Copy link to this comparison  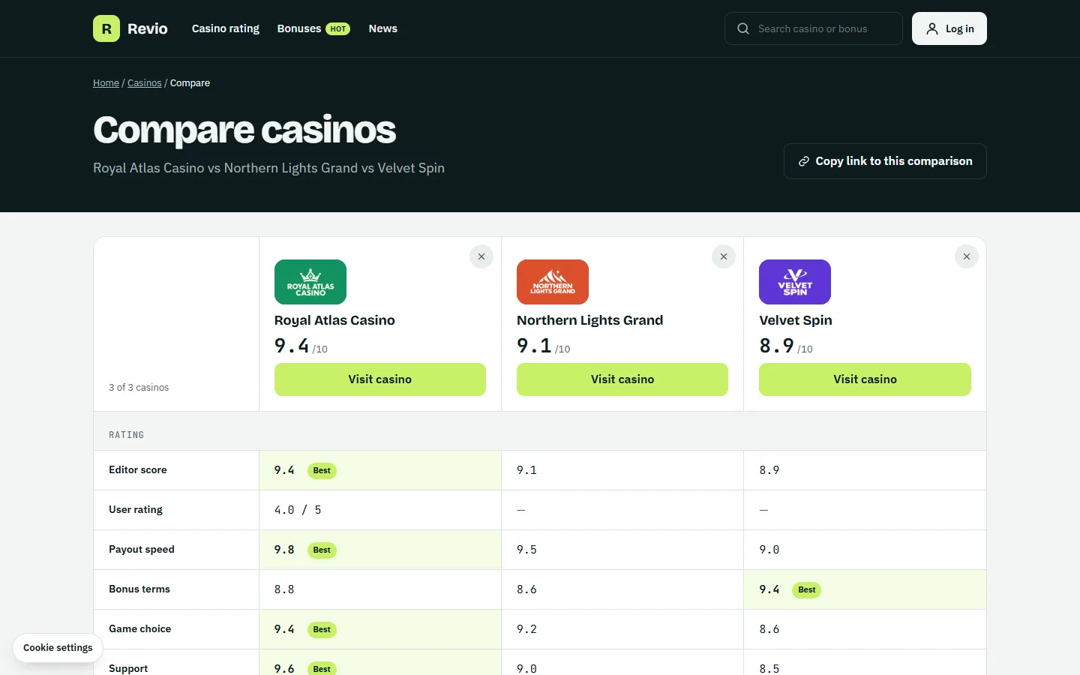coord(885,161)
